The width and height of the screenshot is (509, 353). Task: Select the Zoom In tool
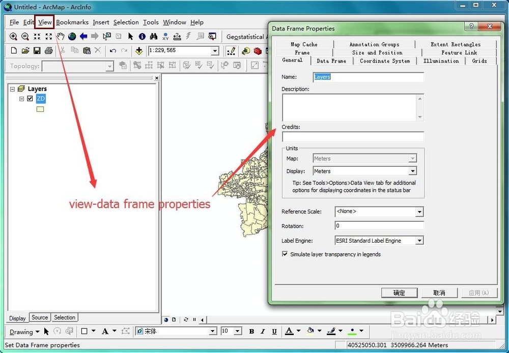click(13, 36)
